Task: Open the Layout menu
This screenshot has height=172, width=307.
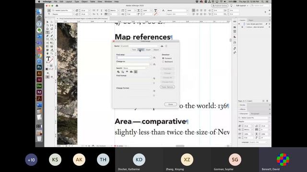Action: (x=69, y=1)
